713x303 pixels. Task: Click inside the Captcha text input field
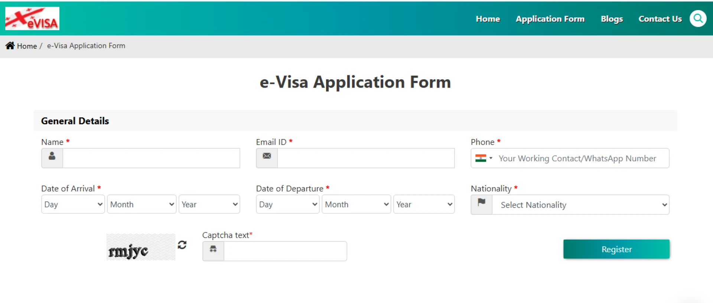click(x=285, y=251)
